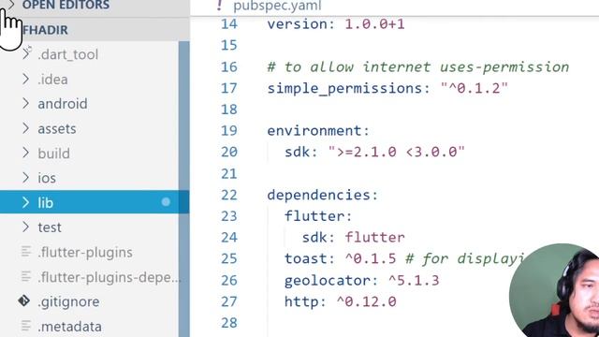Click the YAML exclamation icon on tab
Image resolution: width=599 pixels, height=337 pixels.
point(219,5)
